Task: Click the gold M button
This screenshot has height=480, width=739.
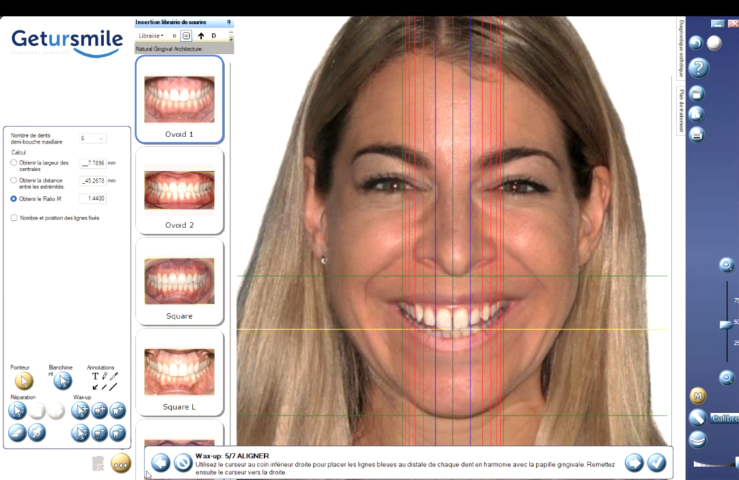Action: pyautogui.click(x=697, y=396)
